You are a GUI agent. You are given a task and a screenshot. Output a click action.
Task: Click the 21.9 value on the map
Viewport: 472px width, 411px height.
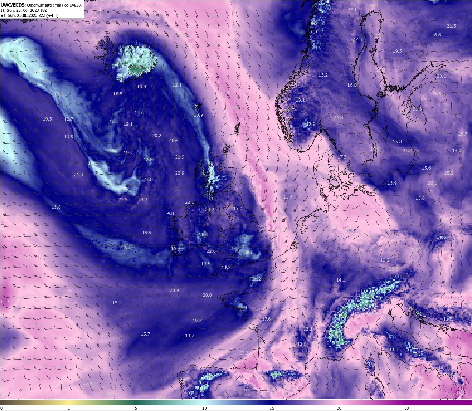(x=180, y=157)
